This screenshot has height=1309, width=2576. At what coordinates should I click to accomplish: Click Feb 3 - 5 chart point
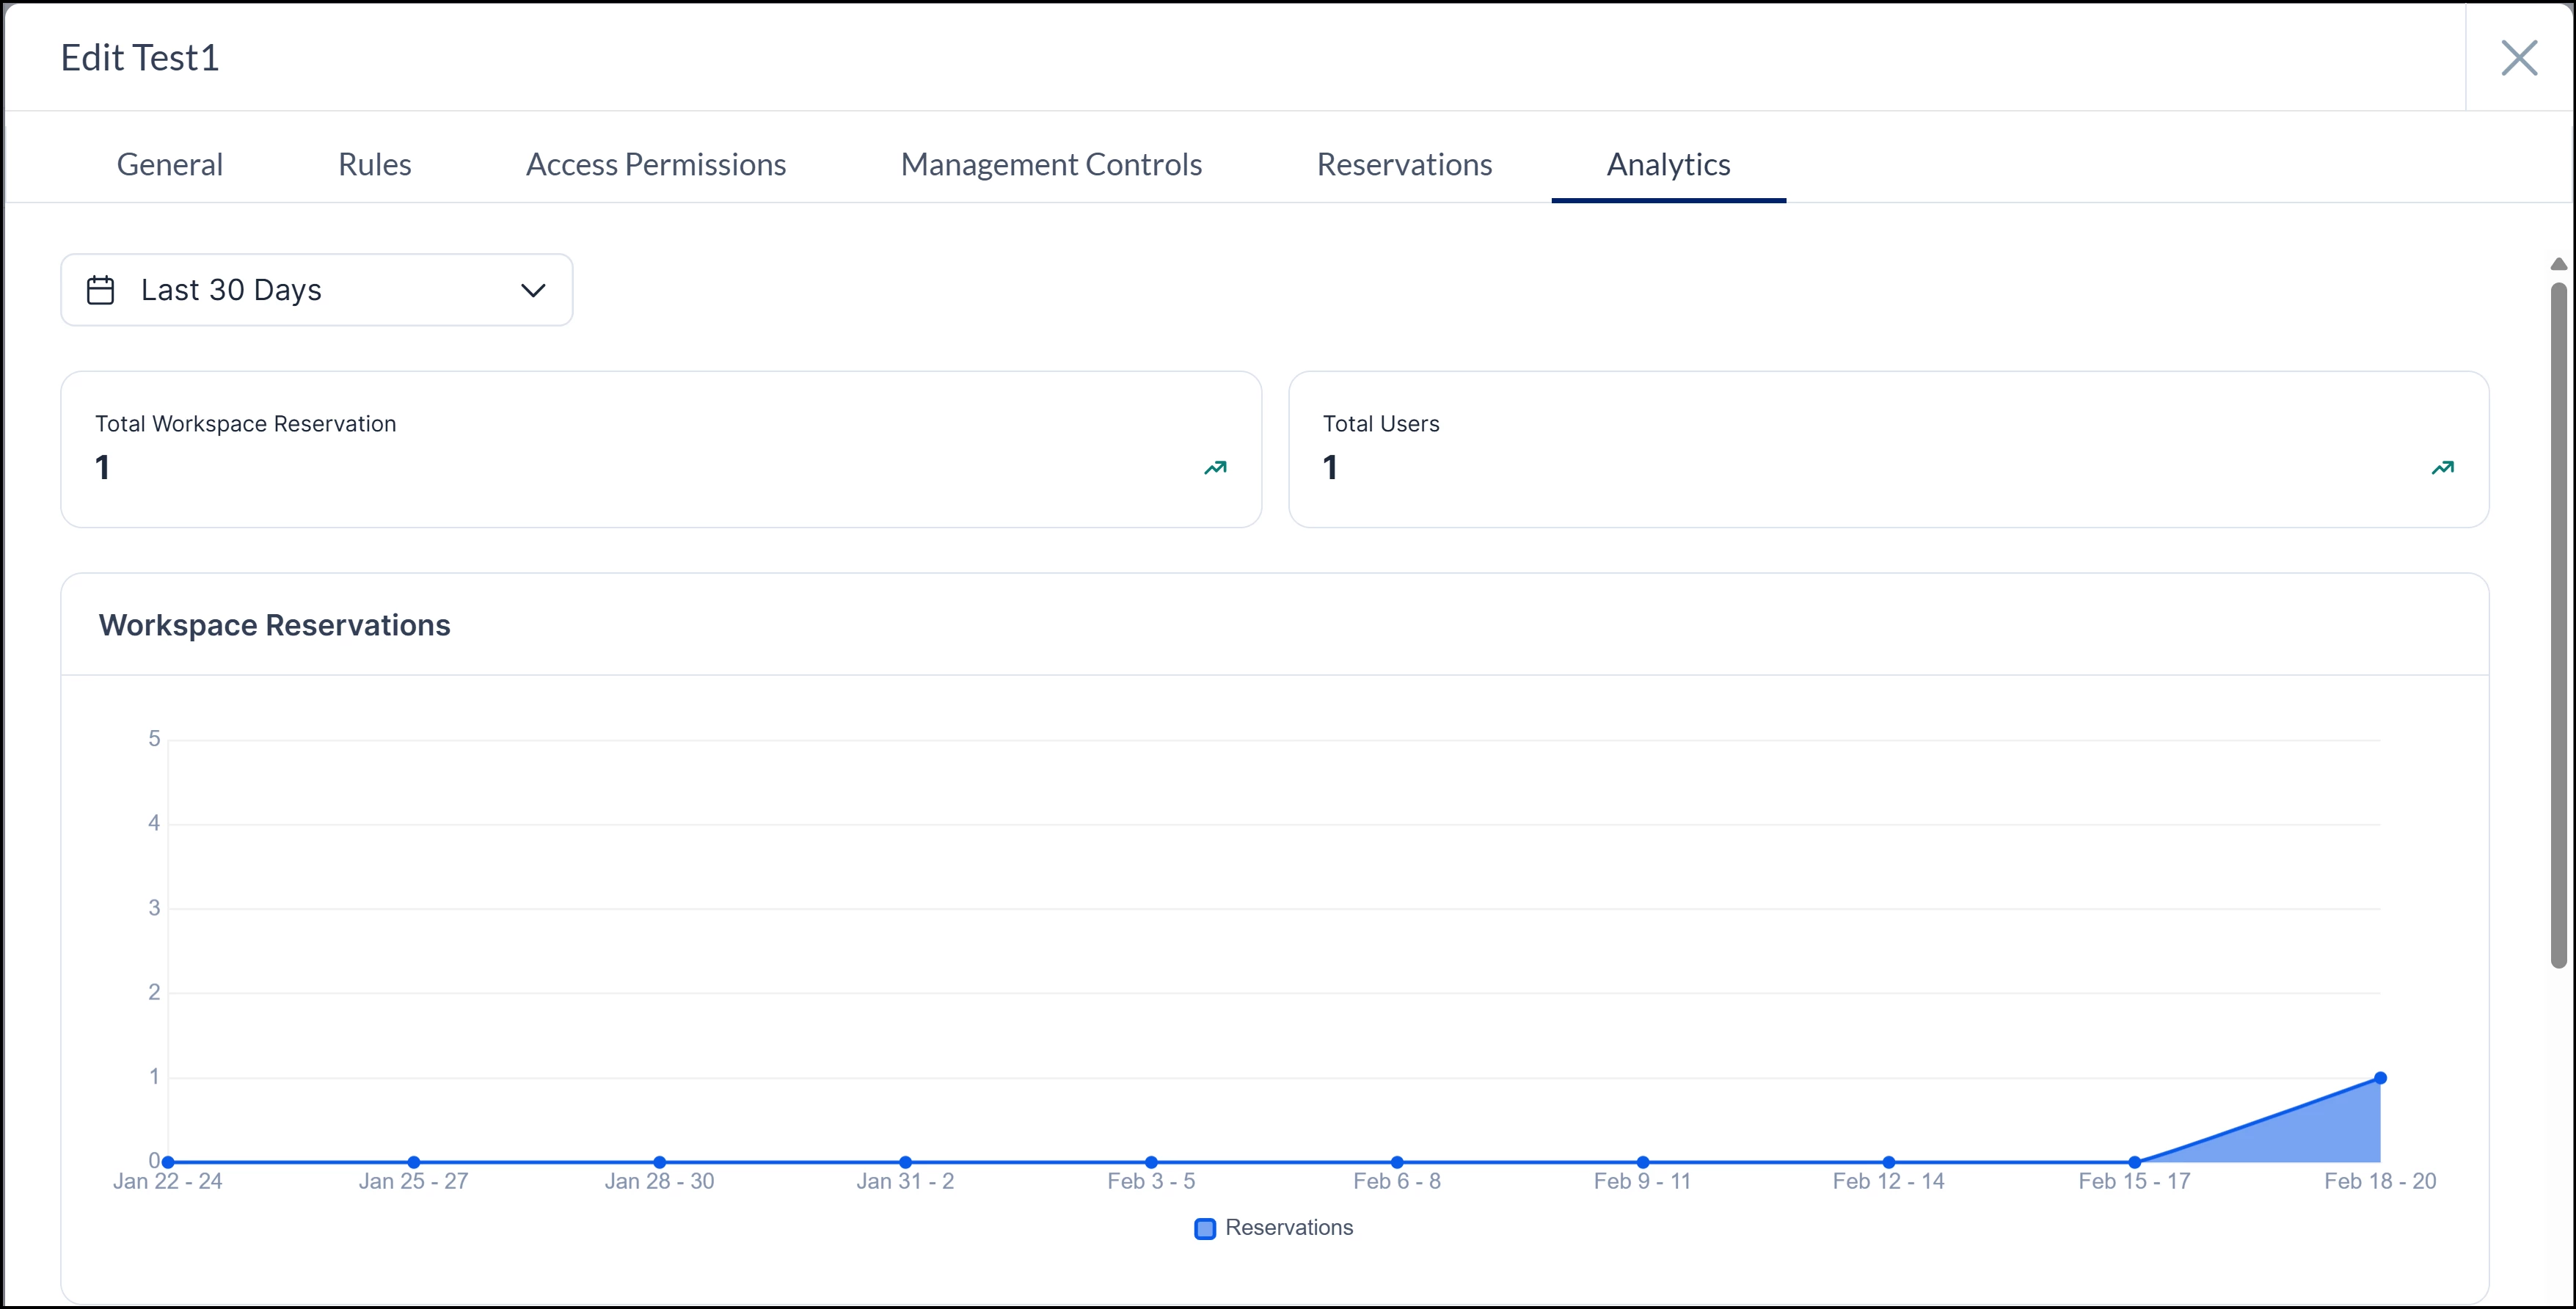click(x=1151, y=1162)
